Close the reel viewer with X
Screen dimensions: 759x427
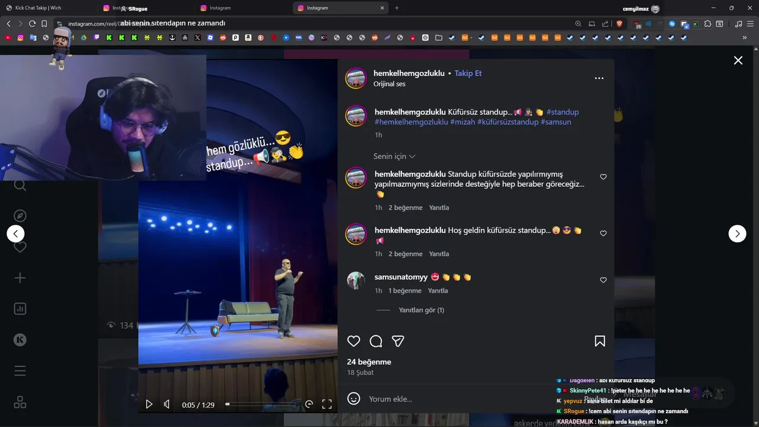tap(738, 60)
